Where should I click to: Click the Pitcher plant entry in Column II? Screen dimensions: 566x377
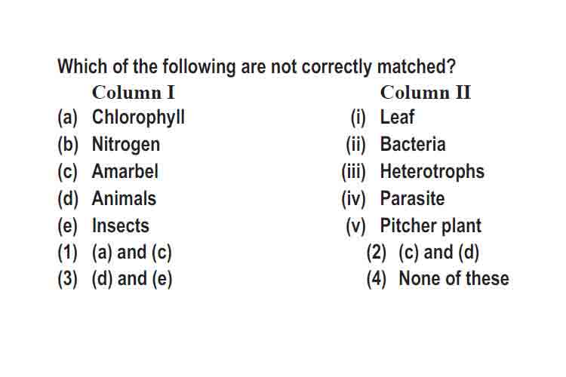(431, 226)
